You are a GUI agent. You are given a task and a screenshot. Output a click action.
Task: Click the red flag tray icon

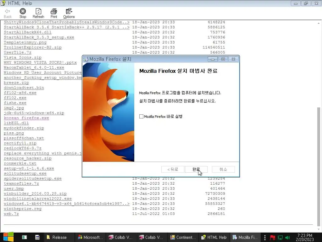point(273,238)
